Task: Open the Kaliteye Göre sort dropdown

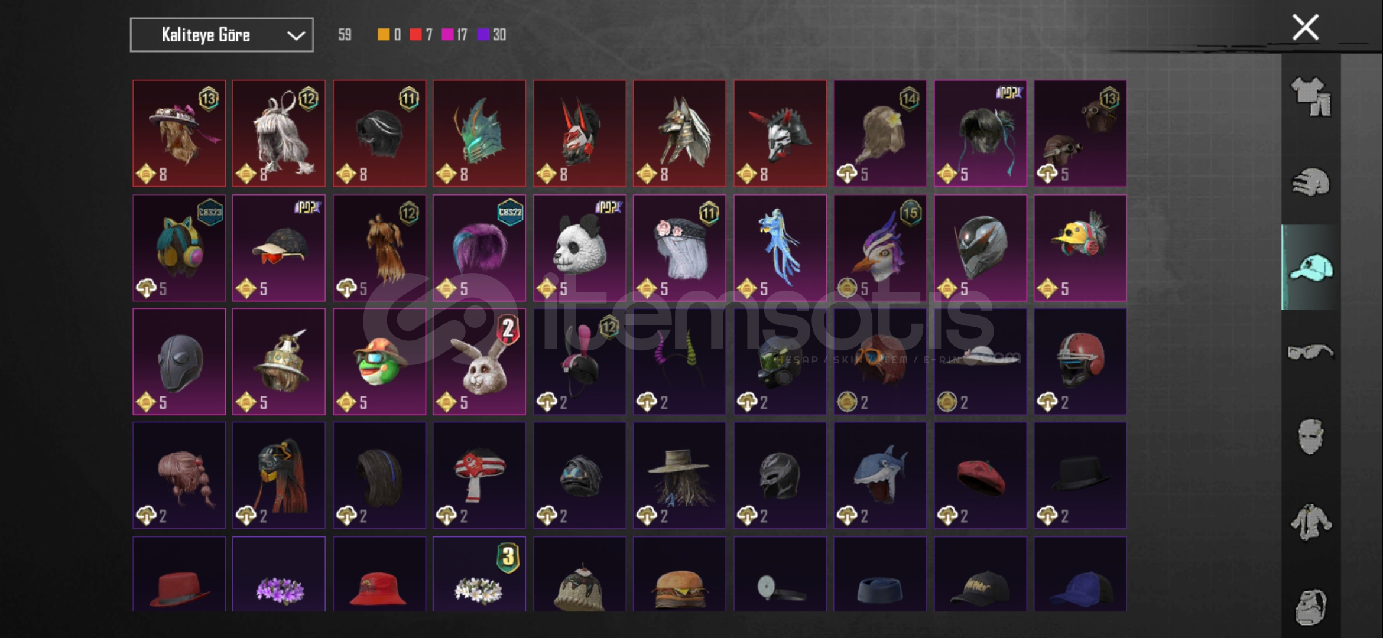Action: (222, 35)
